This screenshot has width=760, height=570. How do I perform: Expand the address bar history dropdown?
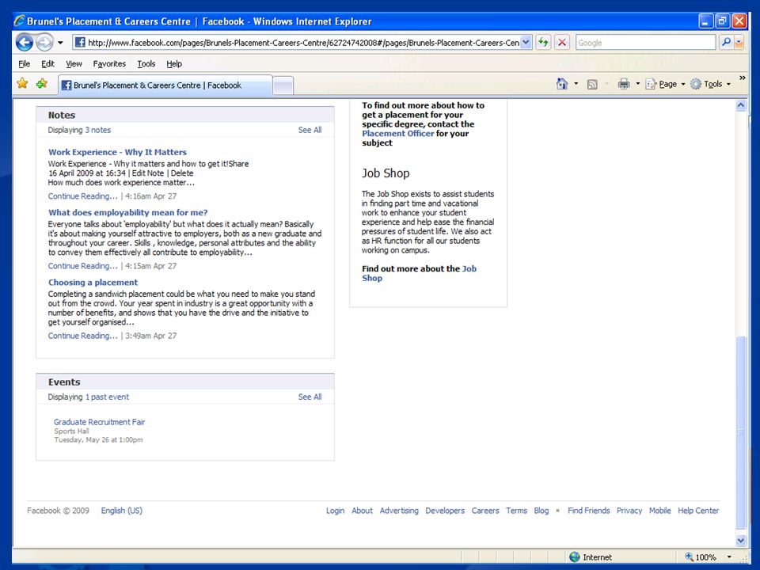(526, 43)
